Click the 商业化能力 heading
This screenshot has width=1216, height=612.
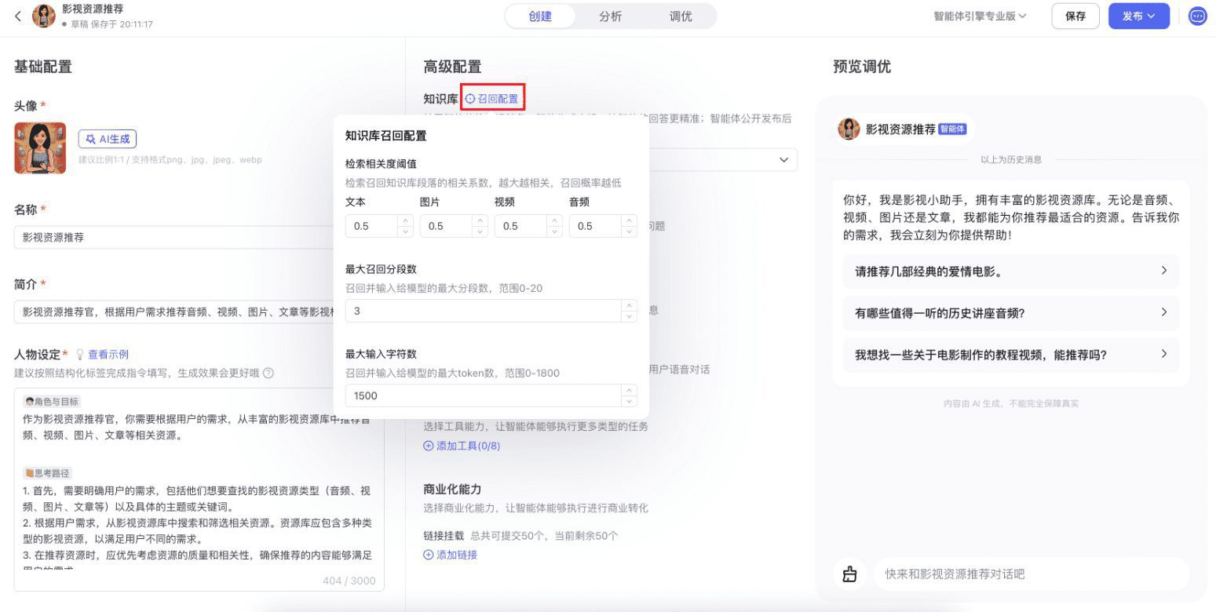[x=452, y=489]
